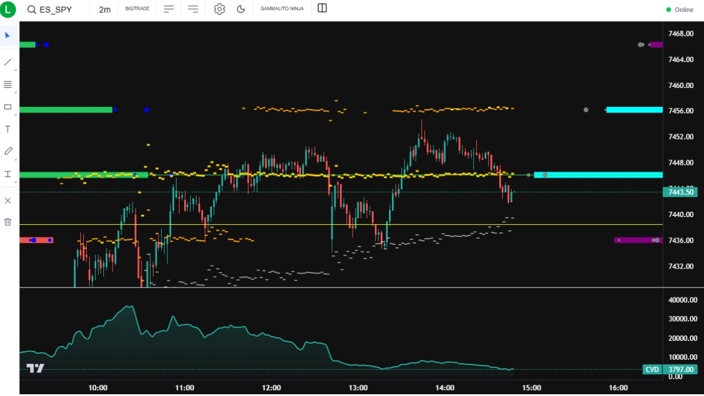Select the text annotation tool
The image size is (704, 396).
pos(8,129)
